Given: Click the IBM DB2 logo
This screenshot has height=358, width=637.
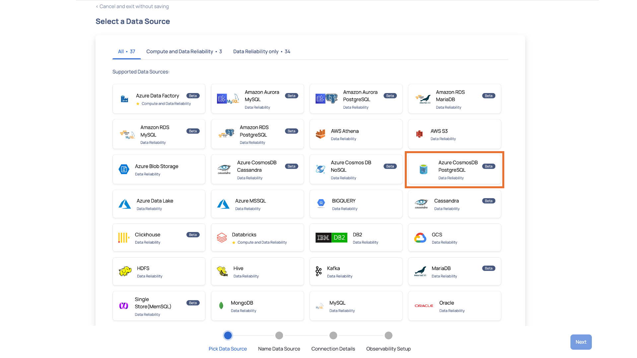Looking at the screenshot, I should point(331,238).
